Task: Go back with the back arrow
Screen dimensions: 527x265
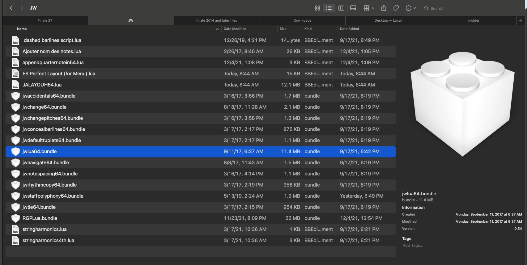Action: pyautogui.click(x=11, y=8)
